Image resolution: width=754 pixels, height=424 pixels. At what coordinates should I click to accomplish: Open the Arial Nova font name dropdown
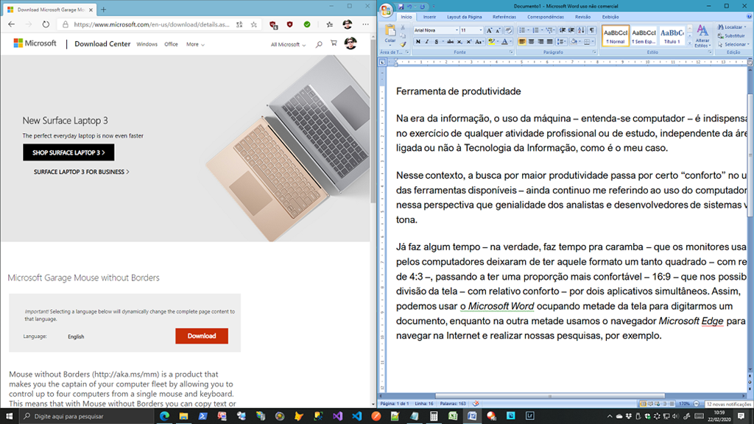[x=457, y=30]
